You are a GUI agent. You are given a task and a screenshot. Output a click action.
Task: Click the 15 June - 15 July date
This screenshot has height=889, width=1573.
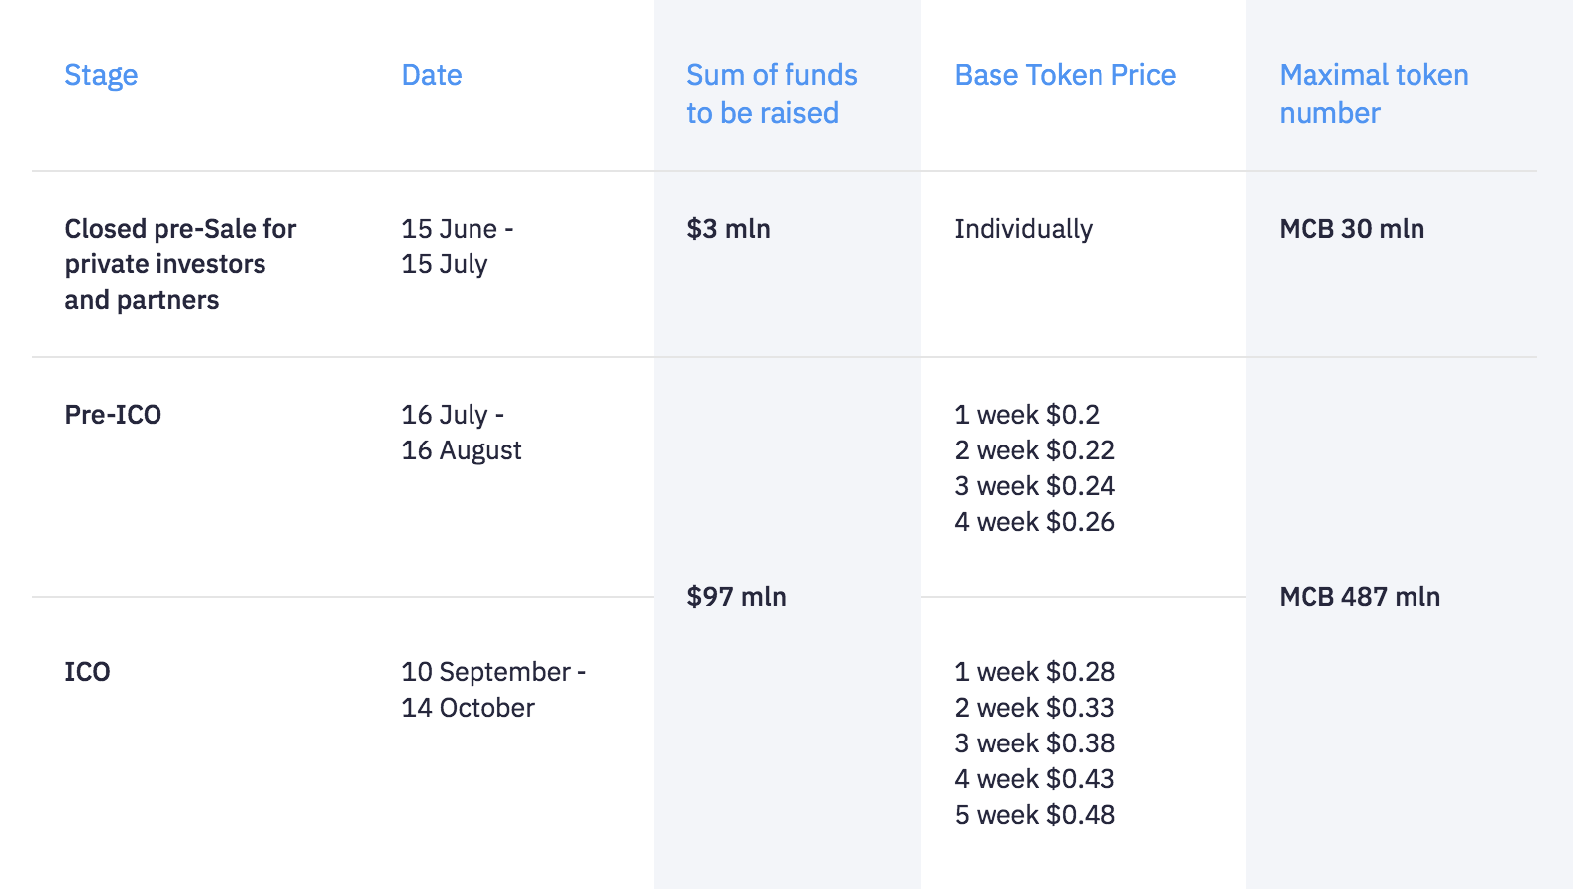457,247
